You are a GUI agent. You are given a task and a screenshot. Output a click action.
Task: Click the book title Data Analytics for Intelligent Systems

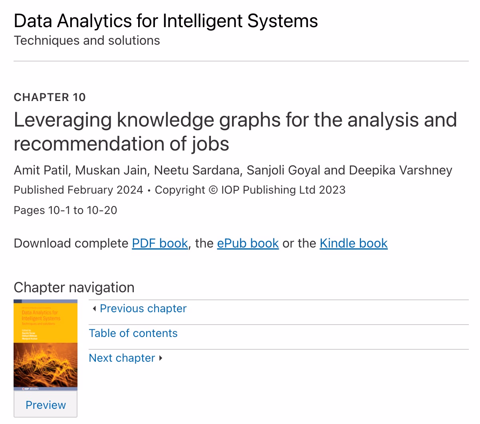tap(166, 21)
